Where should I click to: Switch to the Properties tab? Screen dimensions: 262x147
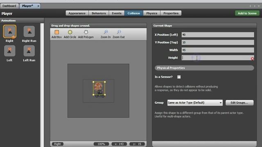pos(171,13)
